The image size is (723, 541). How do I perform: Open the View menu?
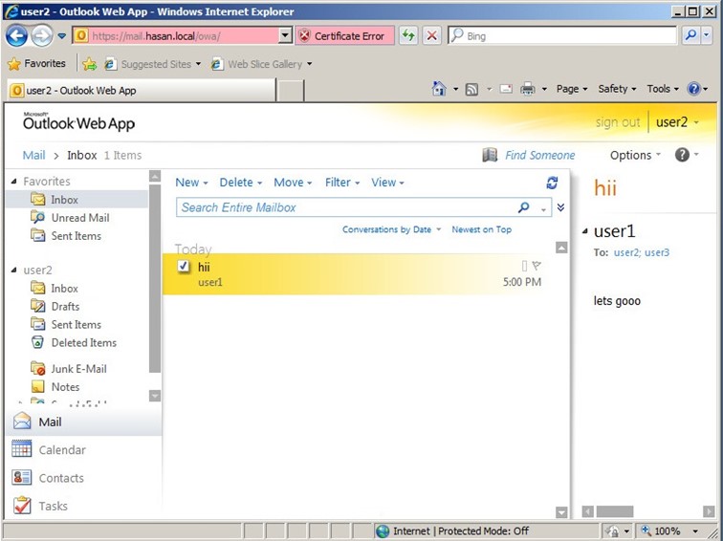click(387, 183)
